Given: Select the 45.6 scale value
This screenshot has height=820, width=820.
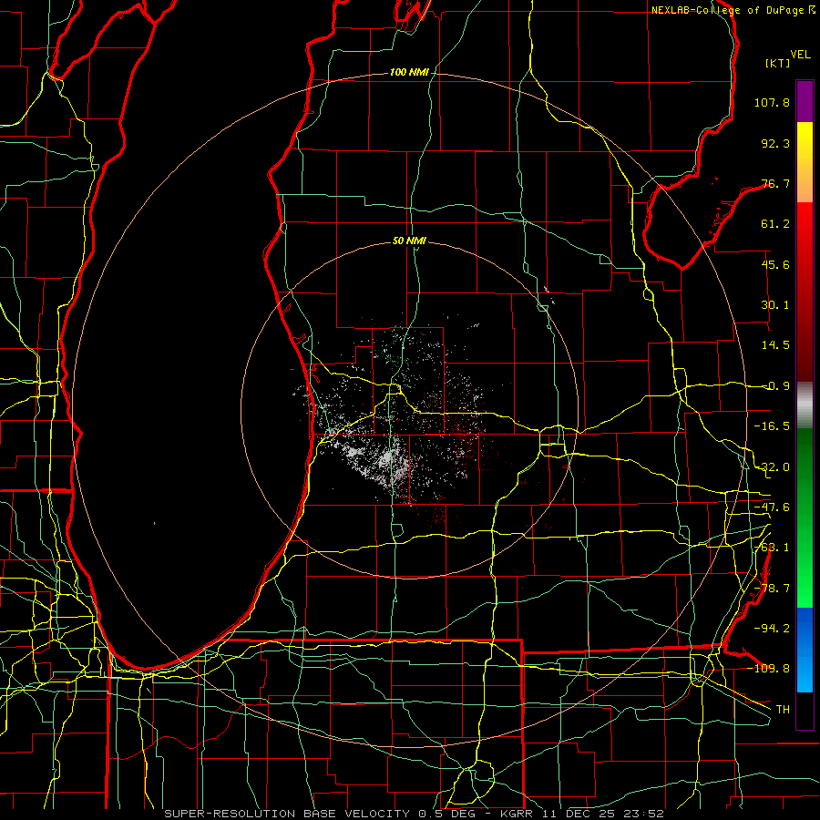Looking at the screenshot, I should point(775,264).
